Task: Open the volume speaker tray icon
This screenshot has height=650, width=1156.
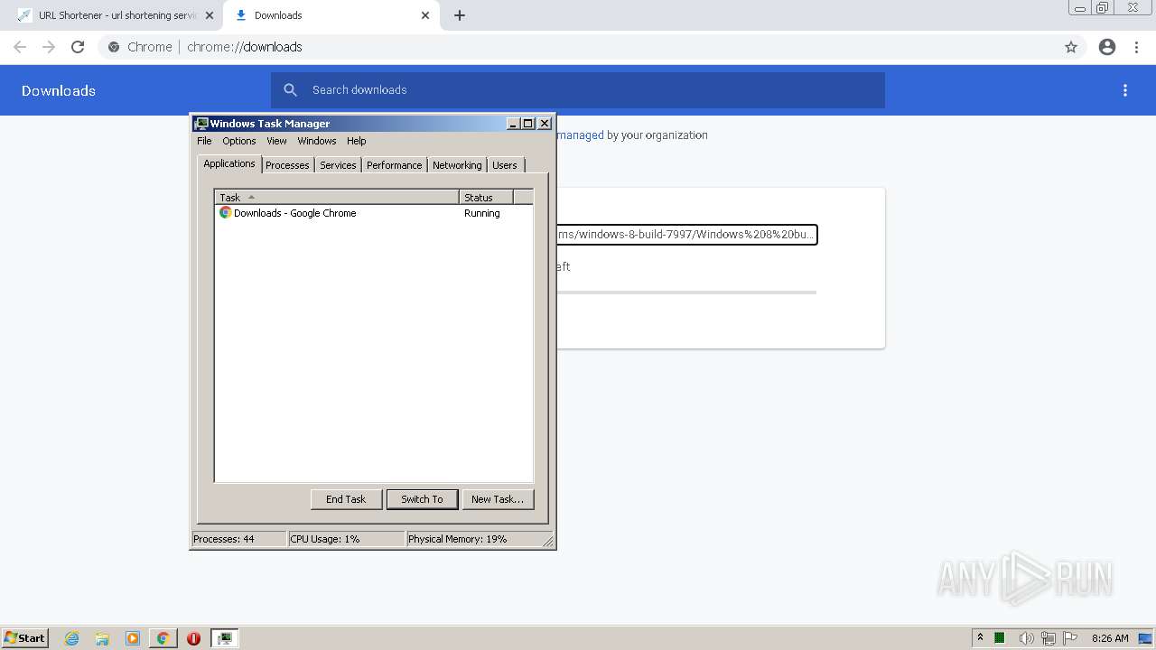Action: [1026, 638]
